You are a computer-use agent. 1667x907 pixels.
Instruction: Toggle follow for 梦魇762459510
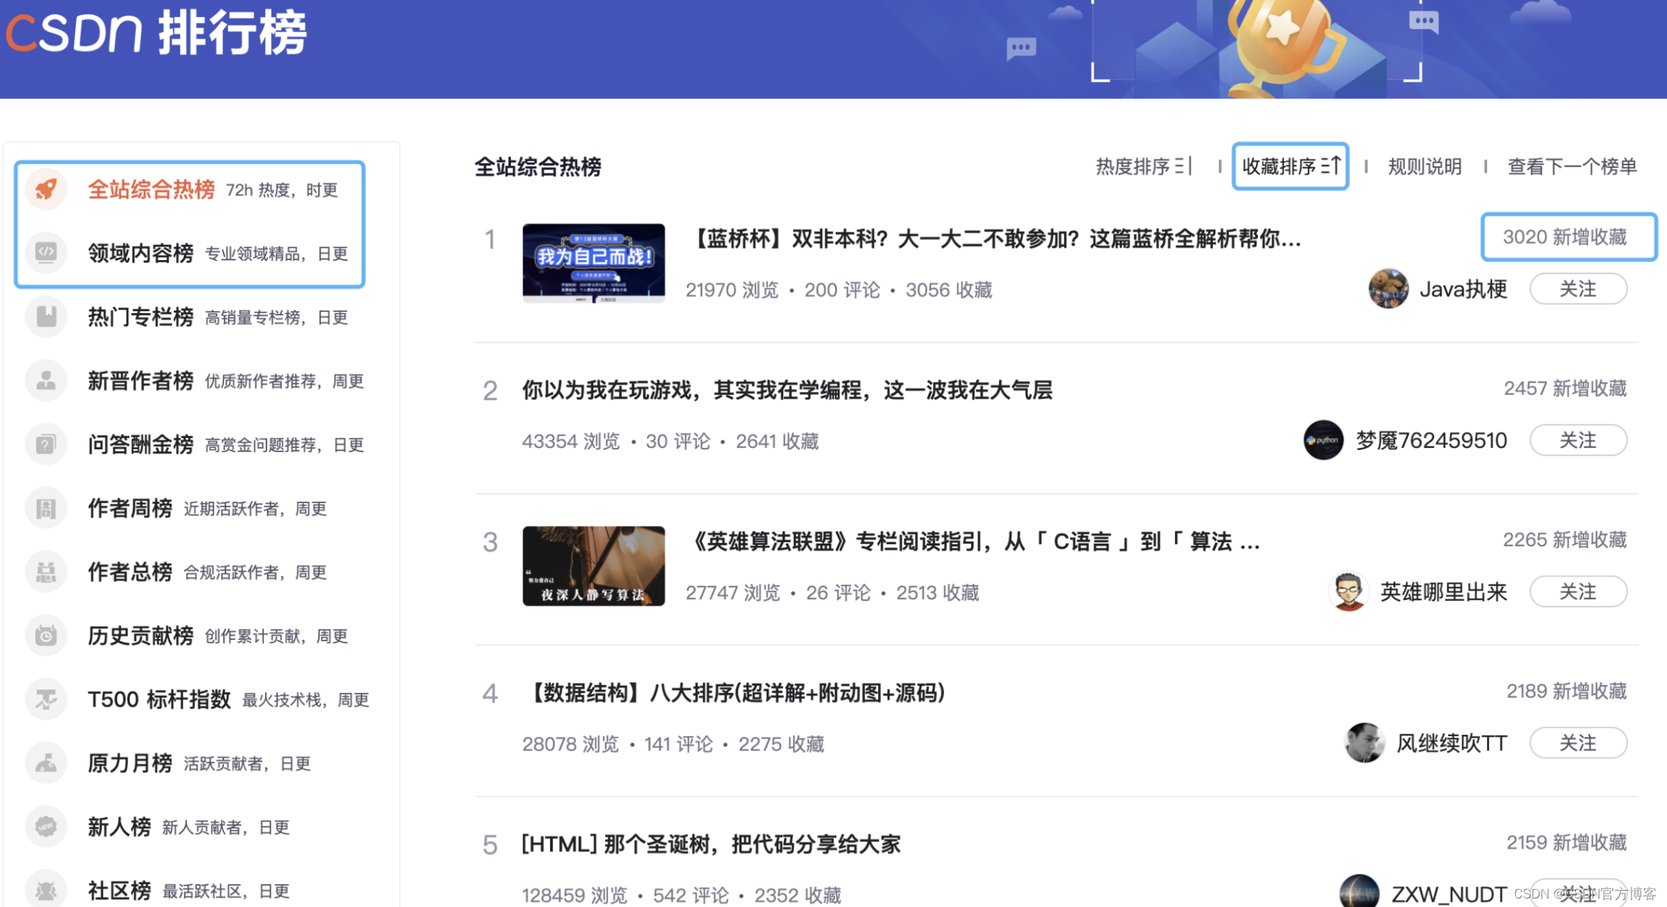pyautogui.click(x=1578, y=441)
